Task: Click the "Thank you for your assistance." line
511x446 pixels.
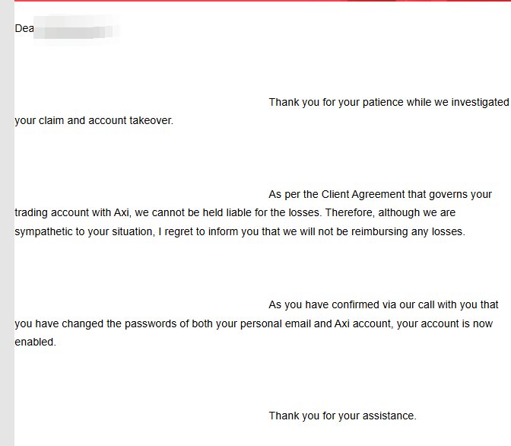Action: (342, 416)
